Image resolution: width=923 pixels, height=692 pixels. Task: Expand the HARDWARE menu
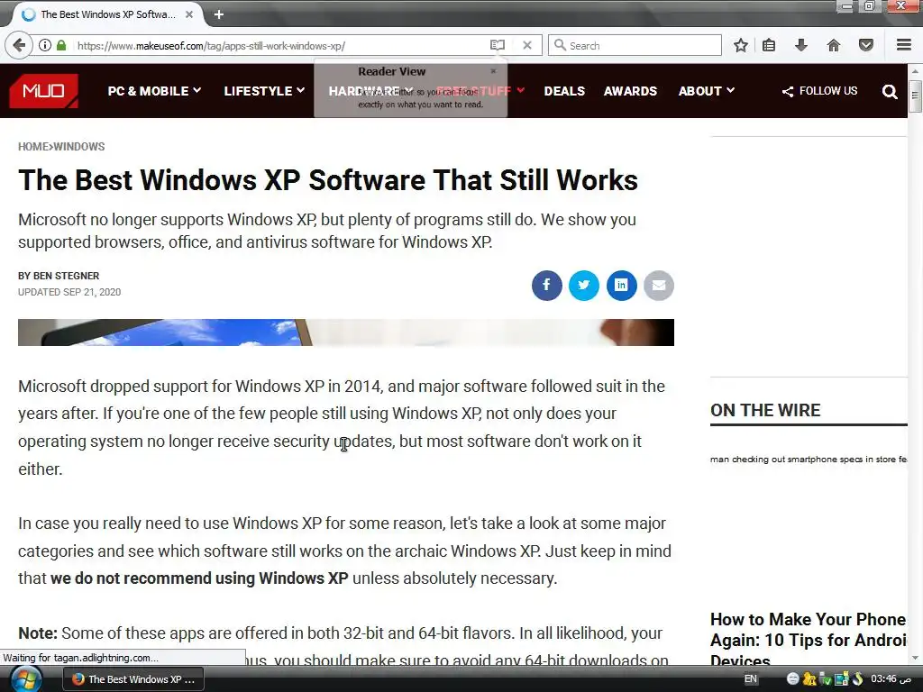coord(370,91)
